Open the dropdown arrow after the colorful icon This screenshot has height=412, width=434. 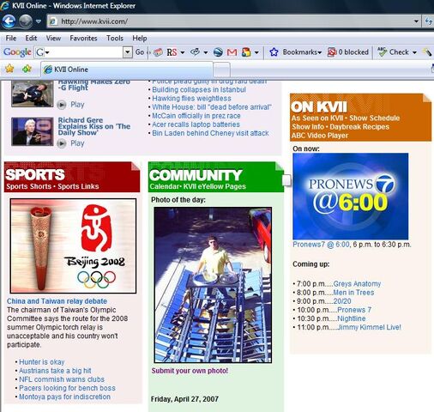pos(256,52)
